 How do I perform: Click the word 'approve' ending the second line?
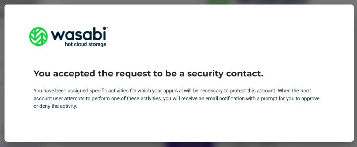click(x=312, y=99)
